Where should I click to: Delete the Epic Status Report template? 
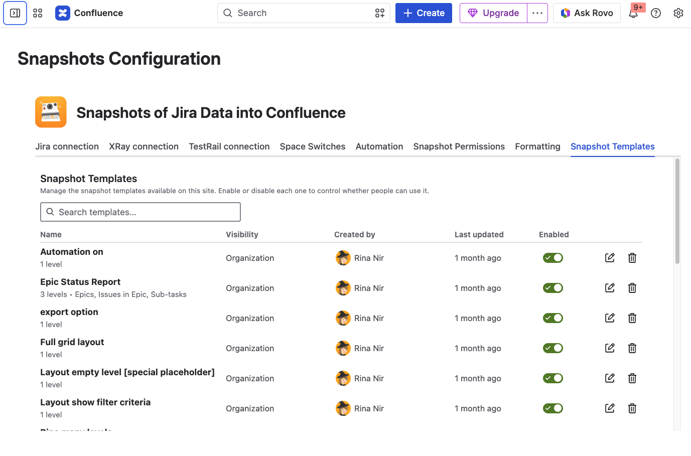[632, 288]
